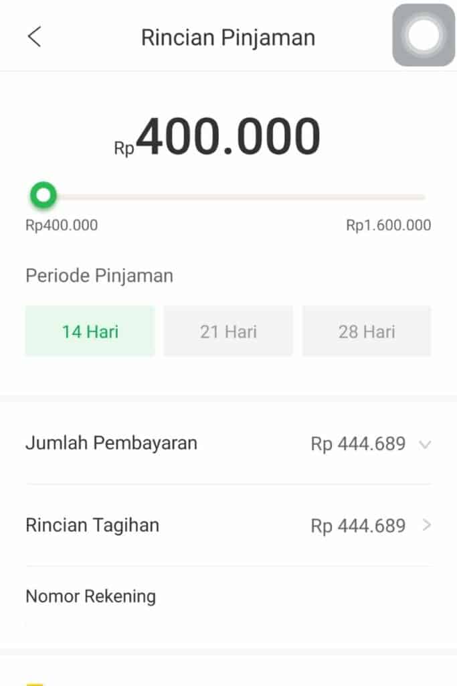Select the 28 Hari loan period

[x=367, y=330]
